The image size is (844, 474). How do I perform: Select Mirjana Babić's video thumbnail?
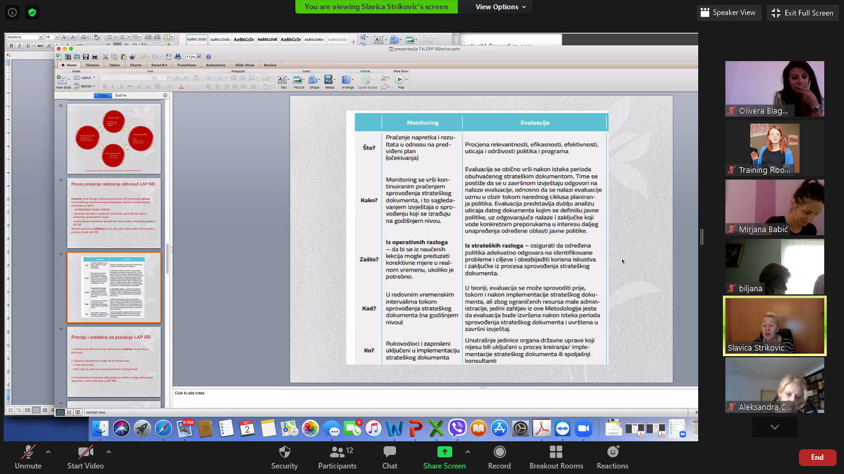774,207
